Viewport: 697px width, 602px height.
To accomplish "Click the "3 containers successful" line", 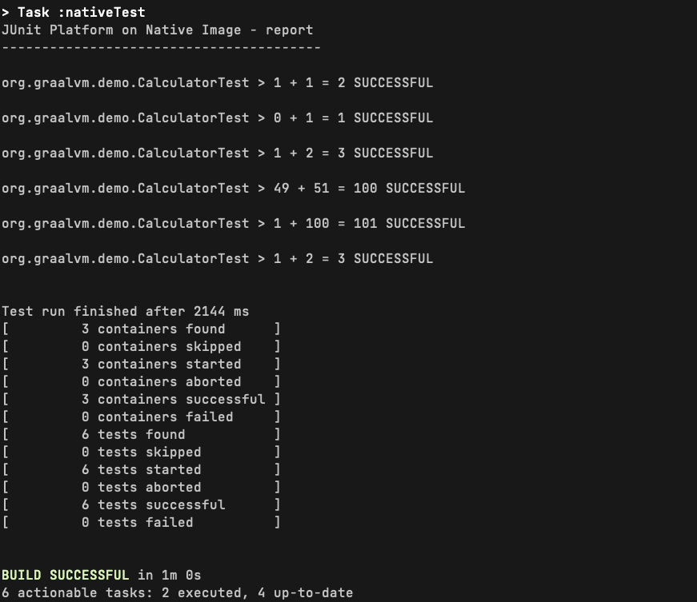I will (x=173, y=399).
